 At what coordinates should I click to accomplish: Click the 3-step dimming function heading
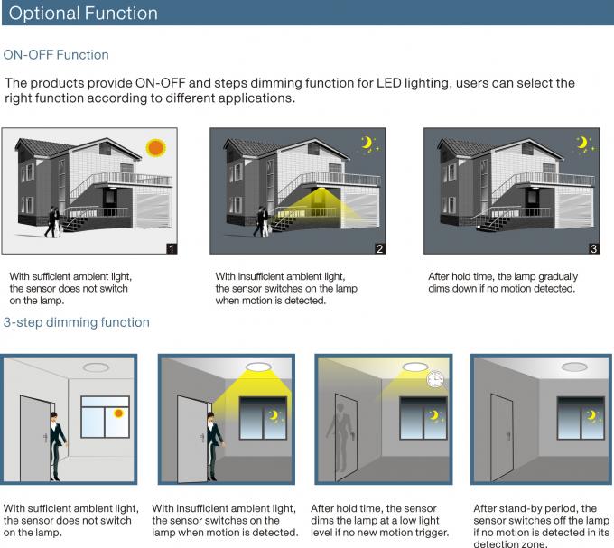click(77, 322)
